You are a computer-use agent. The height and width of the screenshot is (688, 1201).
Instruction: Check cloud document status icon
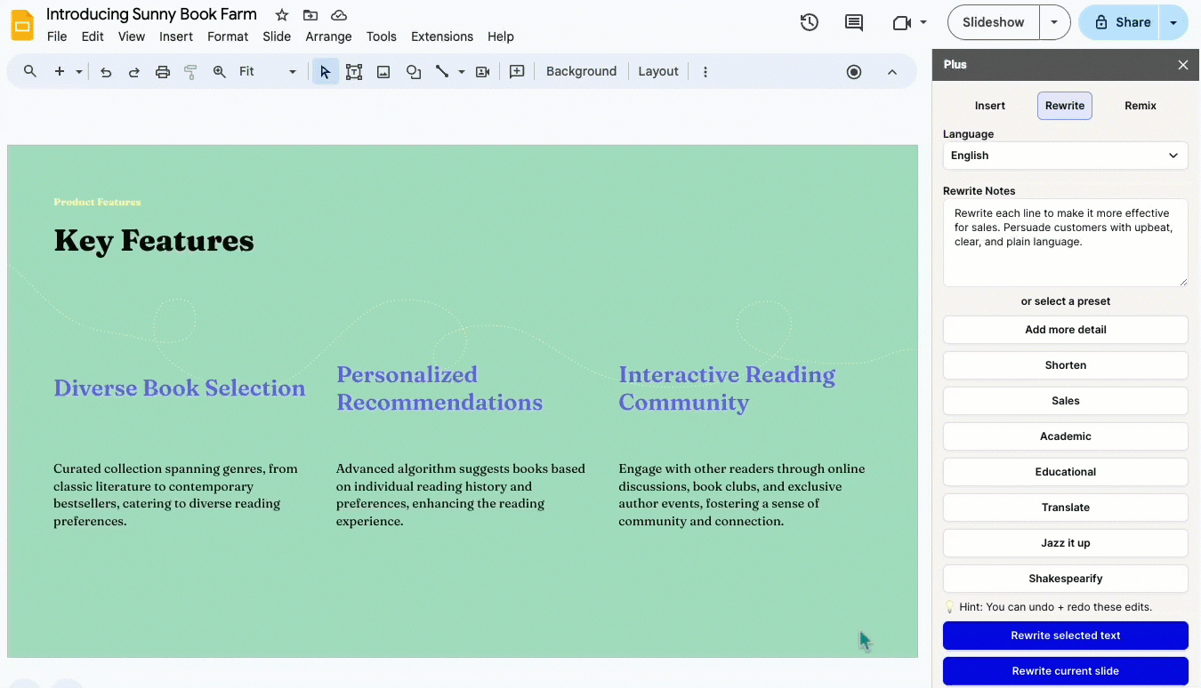pos(339,15)
